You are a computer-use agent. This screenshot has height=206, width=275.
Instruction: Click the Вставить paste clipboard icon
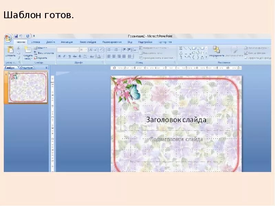point(10,50)
